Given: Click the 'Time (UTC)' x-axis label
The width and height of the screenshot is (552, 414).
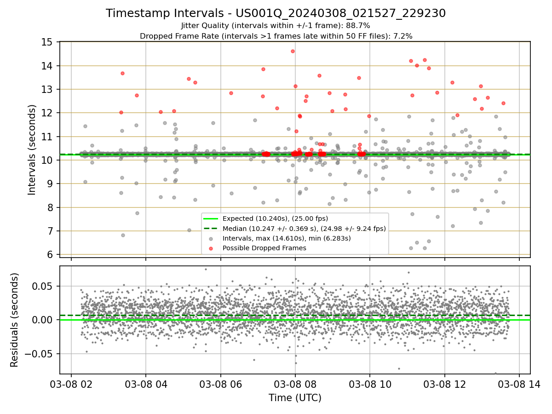Looking at the screenshot, I should (x=295, y=398).
